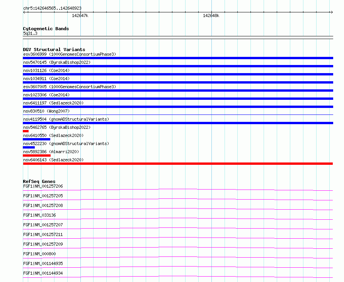Click the 5q31.3 band label

(30, 33)
